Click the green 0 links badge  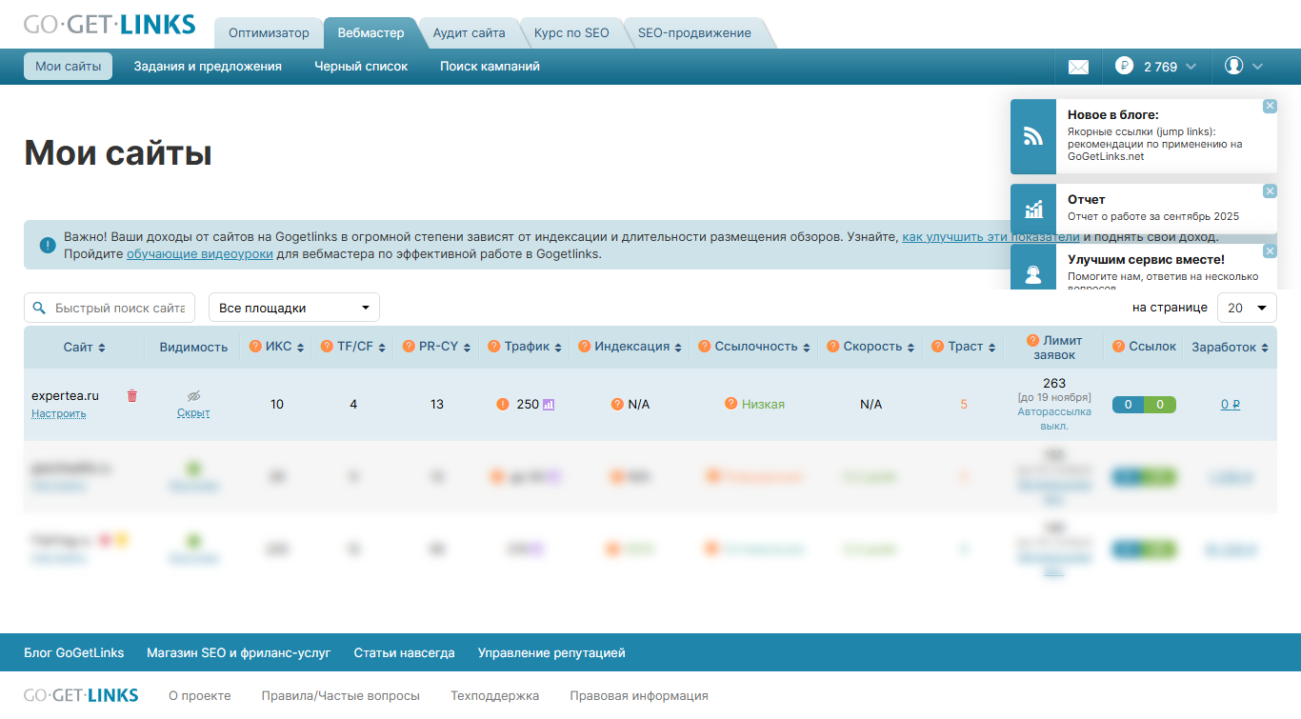[x=1160, y=405]
